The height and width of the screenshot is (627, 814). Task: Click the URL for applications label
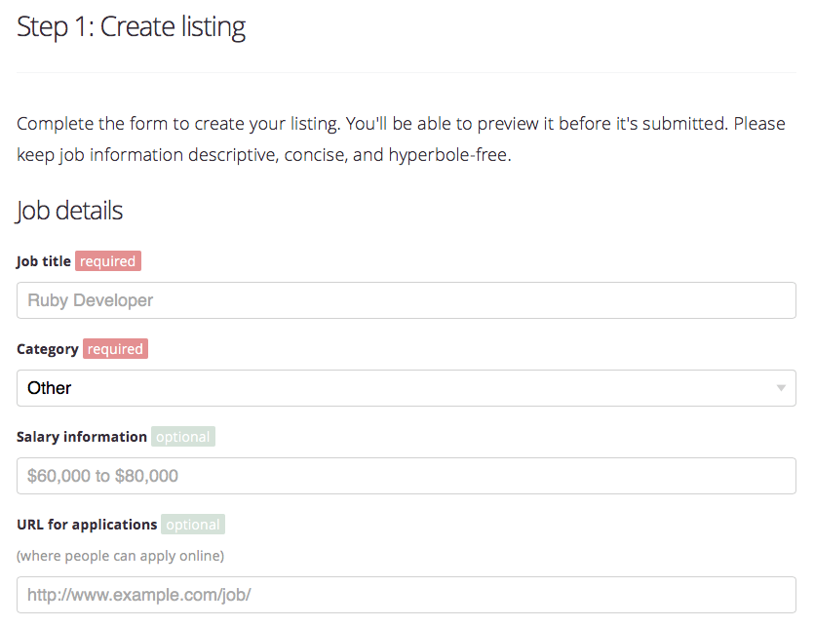(87, 525)
